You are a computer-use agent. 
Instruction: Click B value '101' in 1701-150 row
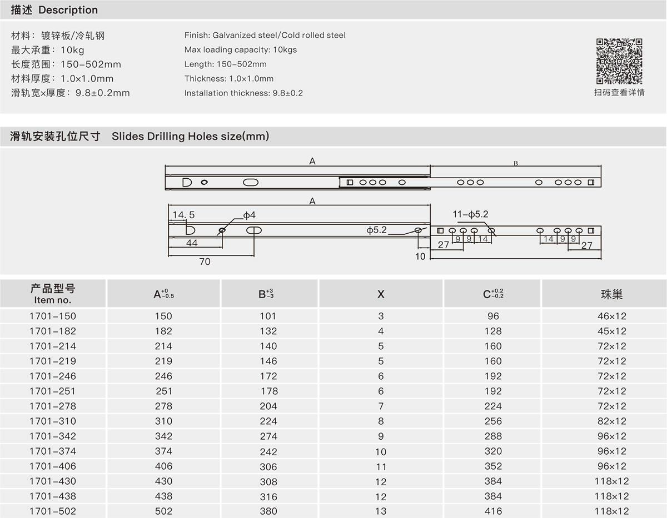[x=268, y=316]
